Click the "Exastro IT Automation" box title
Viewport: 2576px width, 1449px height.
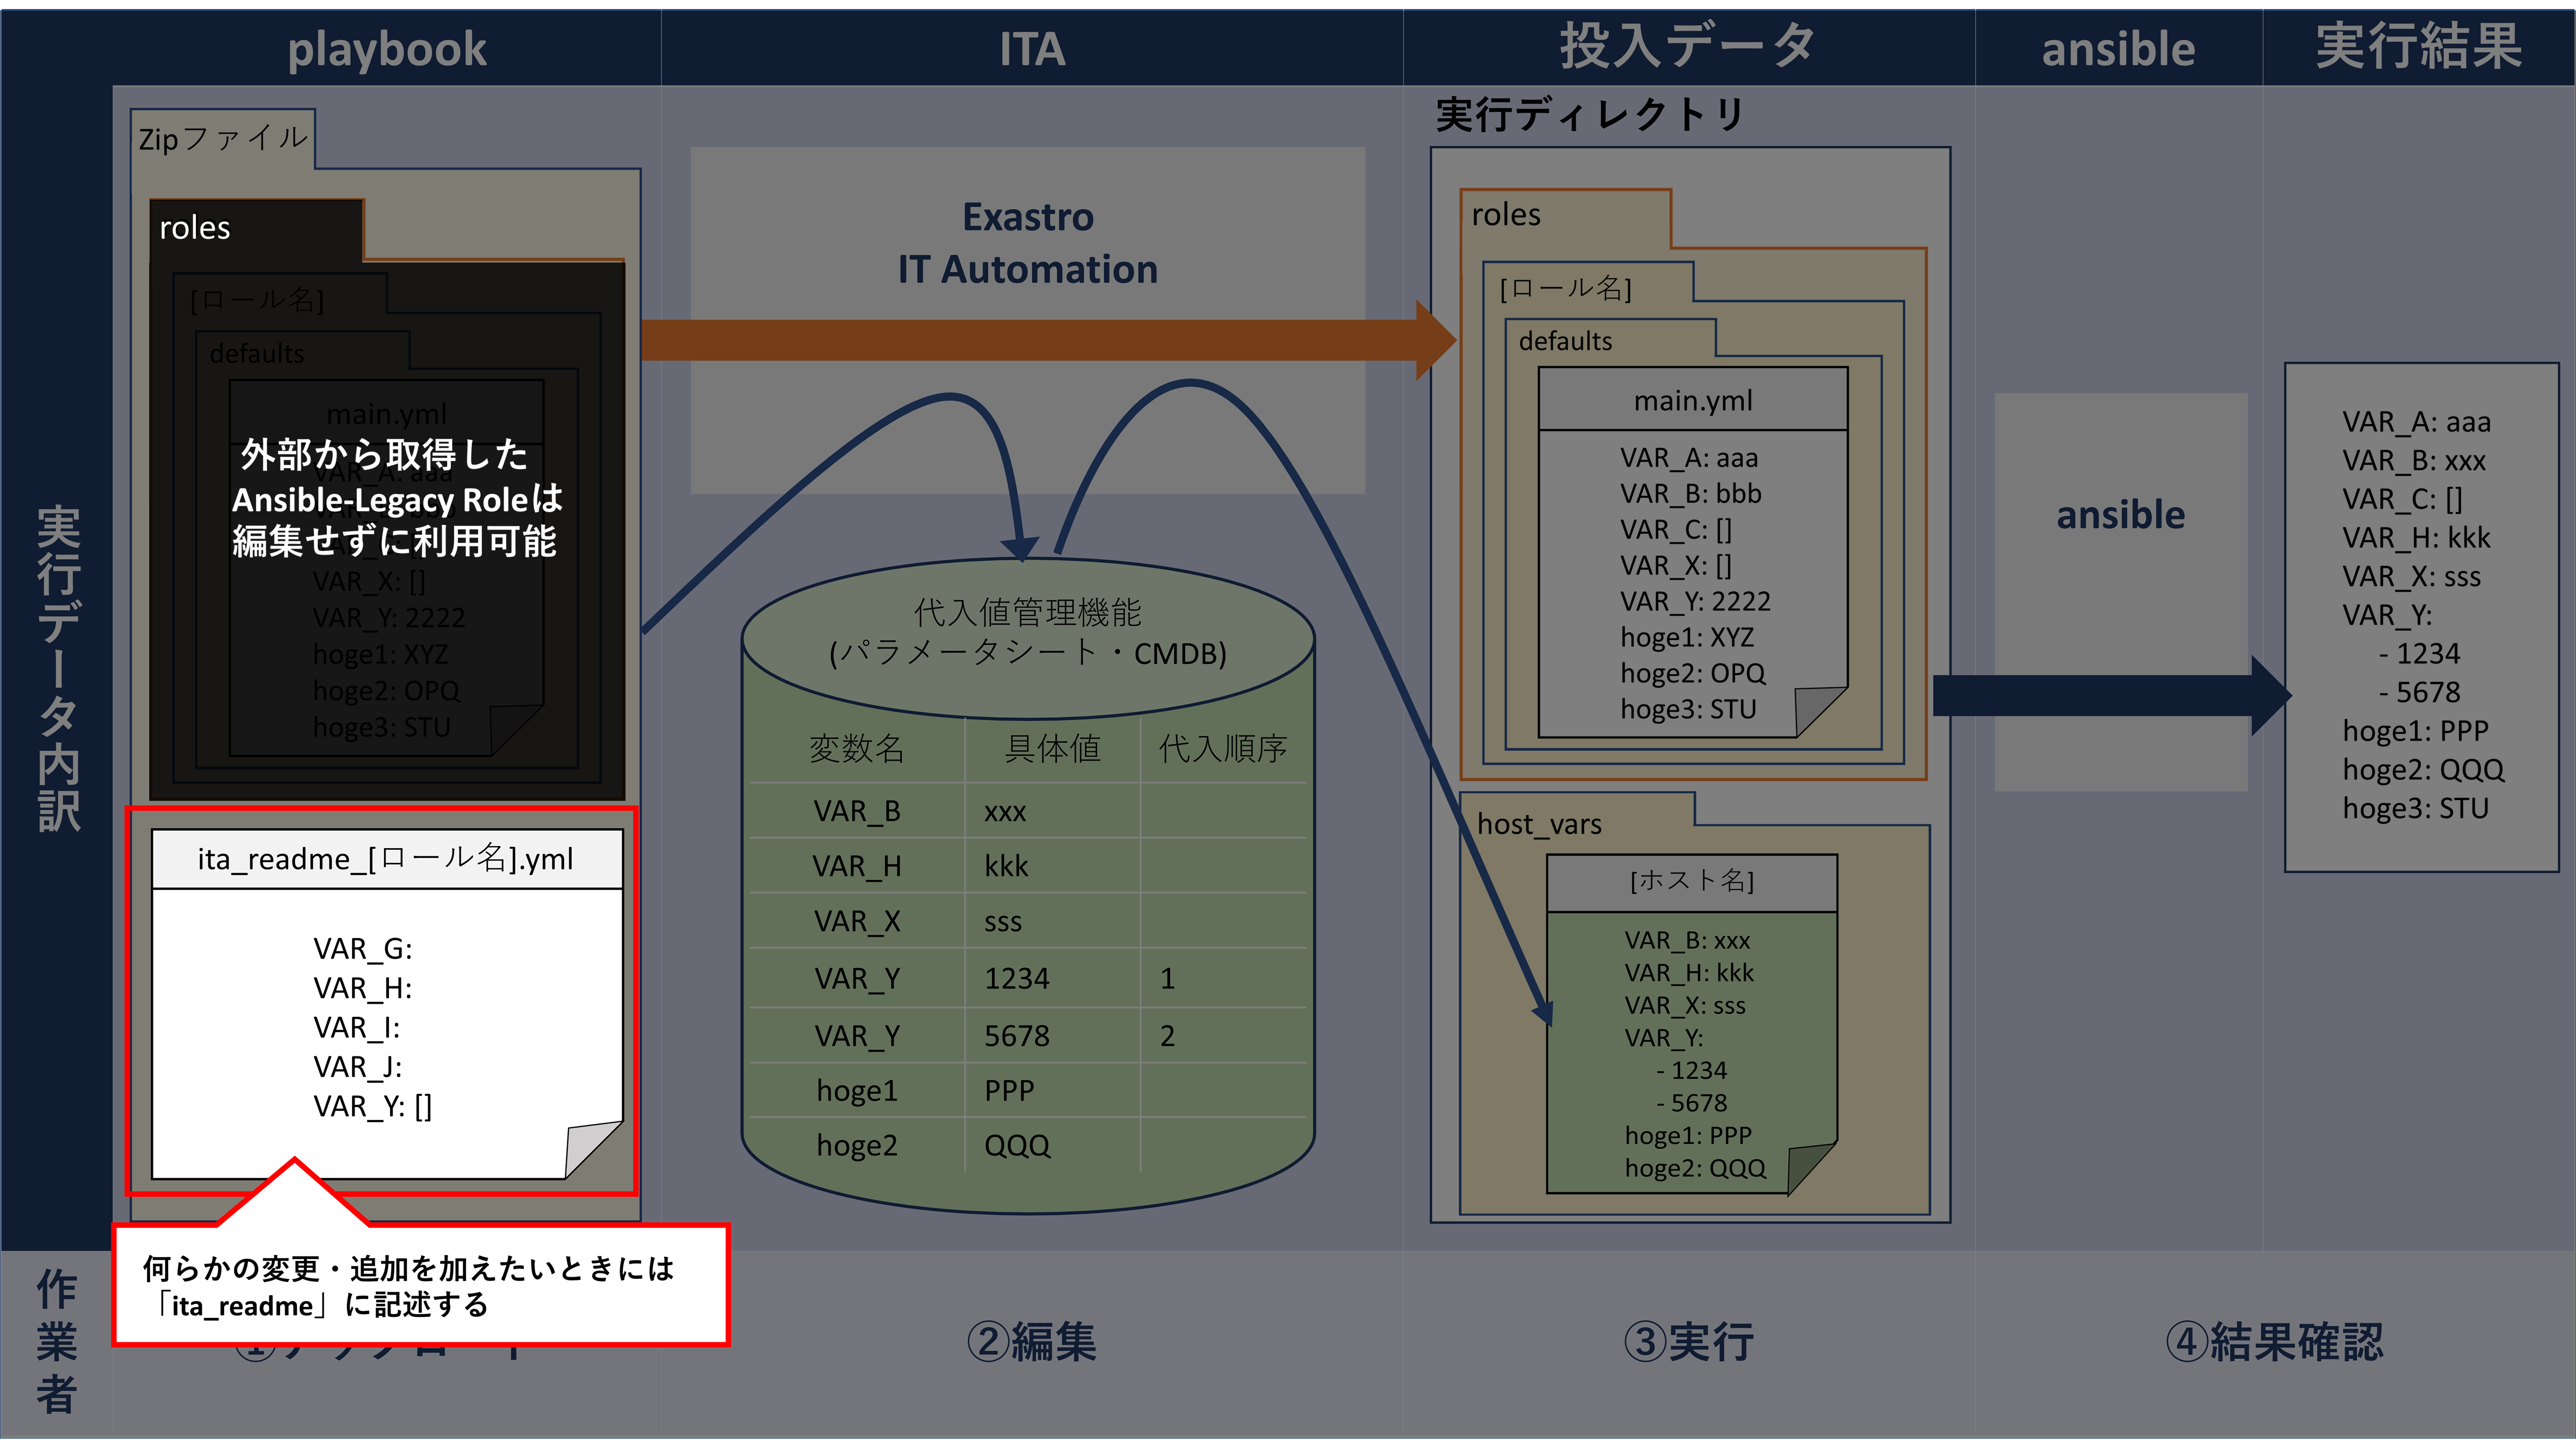1028,243
